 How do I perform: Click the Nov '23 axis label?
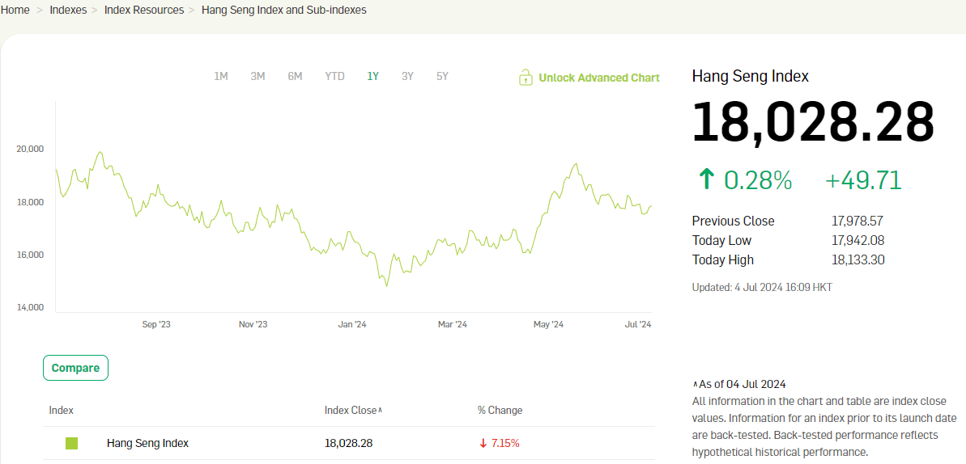pos(253,324)
